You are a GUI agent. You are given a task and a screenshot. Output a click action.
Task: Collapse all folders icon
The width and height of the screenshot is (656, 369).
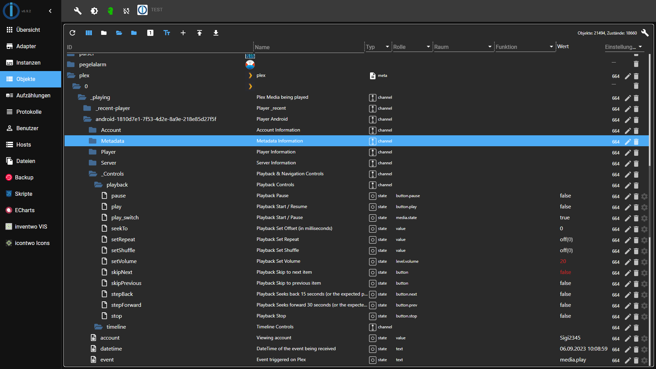point(104,33)
